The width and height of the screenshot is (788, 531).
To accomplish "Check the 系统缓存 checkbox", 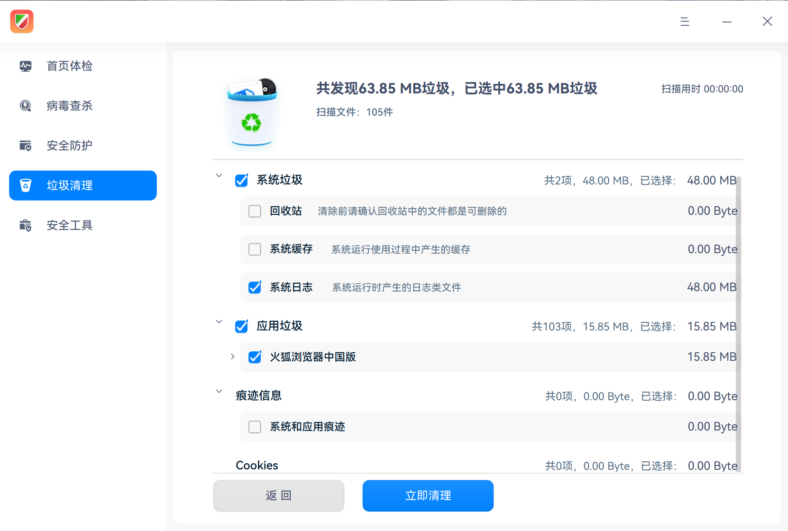I will (x=255, y=249).
